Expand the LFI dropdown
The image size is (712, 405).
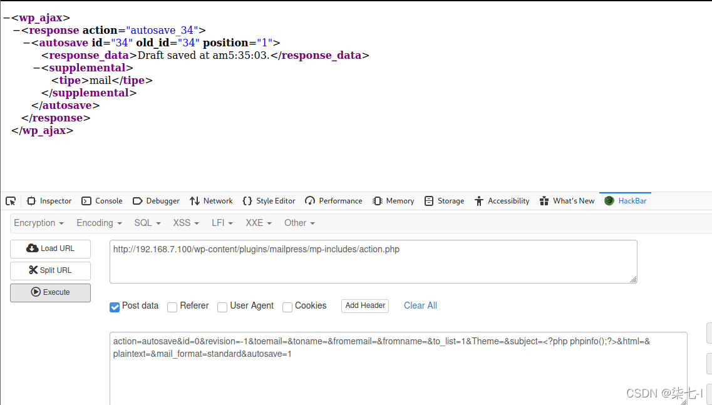(x=222, y=223)
